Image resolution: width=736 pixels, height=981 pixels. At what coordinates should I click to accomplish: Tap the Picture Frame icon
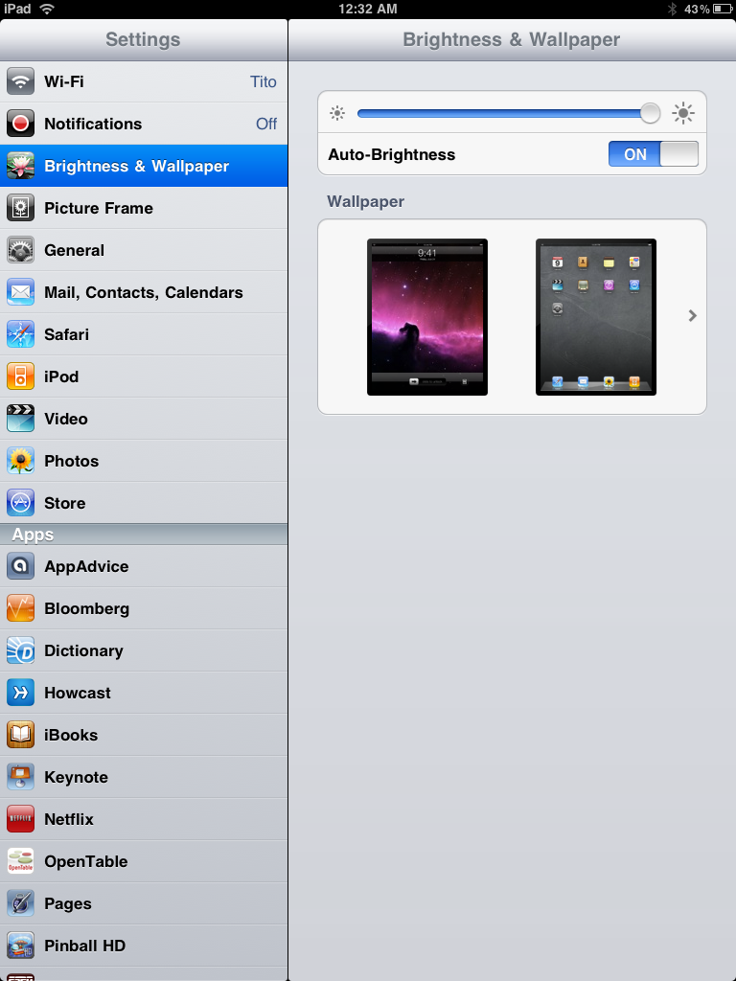pyautogui.click(x=21, y=208)
